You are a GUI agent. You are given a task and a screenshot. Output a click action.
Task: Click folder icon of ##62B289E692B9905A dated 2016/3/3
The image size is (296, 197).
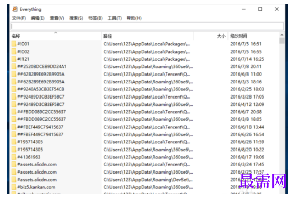pyautogui.click(x=14, y=82)
